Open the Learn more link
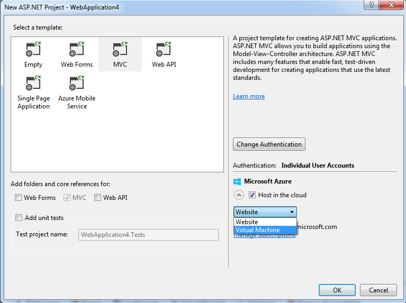This screenshot has width=406, height=303. 249,96
